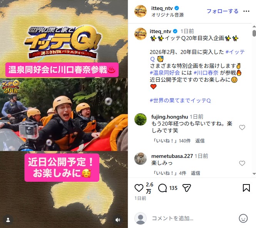Show tagged people icon on video

pyautogui.click(x=8, y=220)
